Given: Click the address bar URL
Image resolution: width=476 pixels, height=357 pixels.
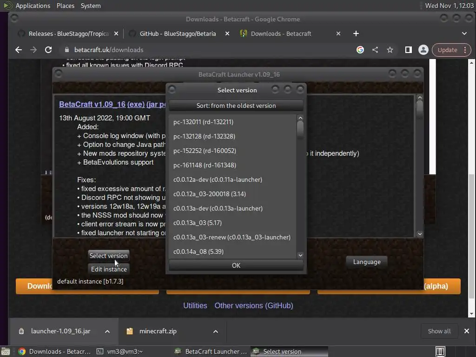Looking at the screenshot, I should pos(109,50).
